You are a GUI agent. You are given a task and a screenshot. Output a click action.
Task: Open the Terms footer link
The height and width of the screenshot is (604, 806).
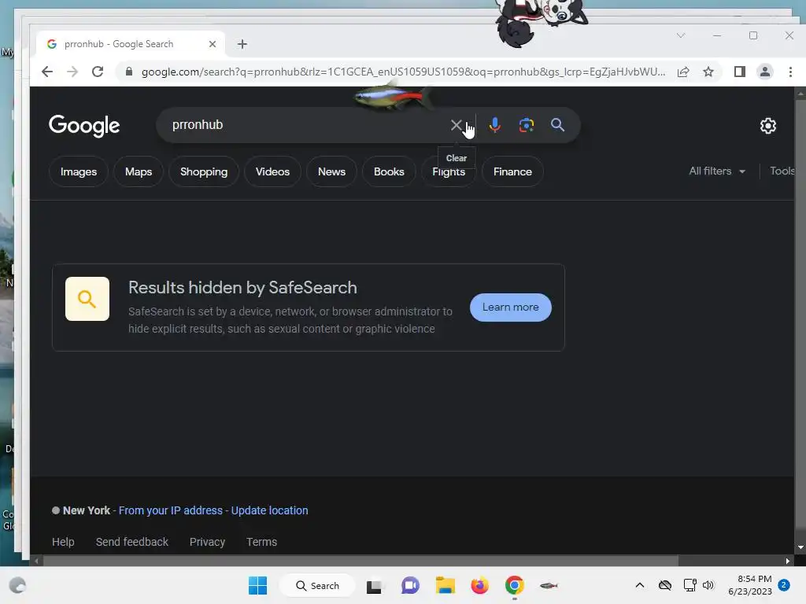(261, 542)
